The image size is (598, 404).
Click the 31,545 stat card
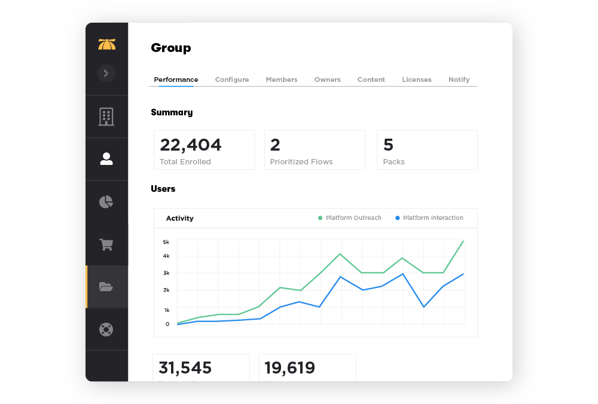click(x=202, y=368)
